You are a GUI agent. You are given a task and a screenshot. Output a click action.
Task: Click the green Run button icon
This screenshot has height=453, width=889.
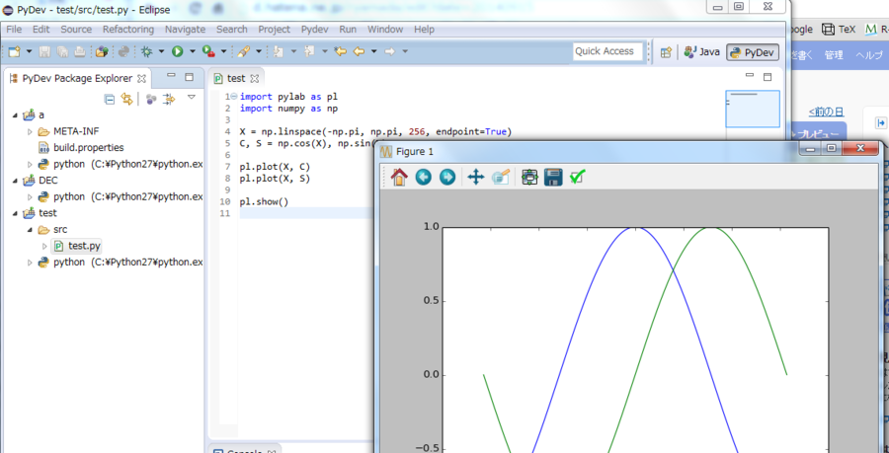178,51
